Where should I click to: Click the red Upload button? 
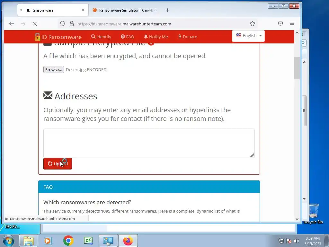pyautogui.click(x=58, y=164)
